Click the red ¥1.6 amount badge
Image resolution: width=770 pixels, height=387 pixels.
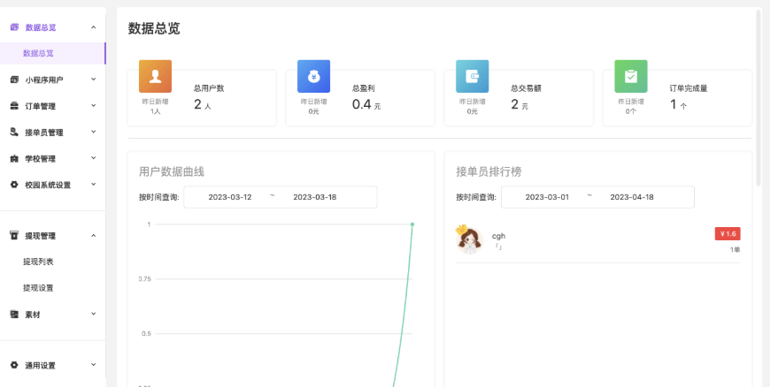pyautogui.click(x=728, y=234)
